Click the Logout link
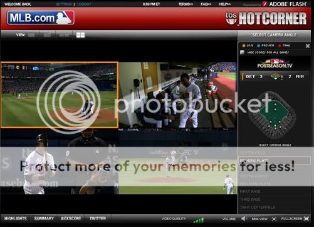 (x=84, y=4)
